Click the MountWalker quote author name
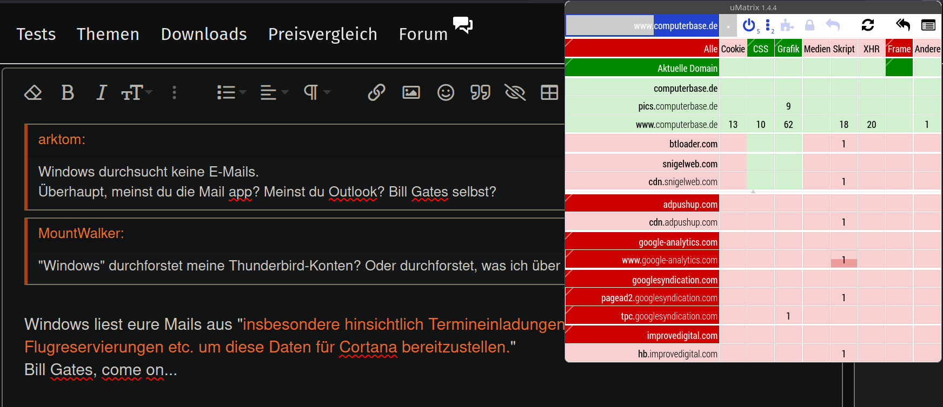Viewport: 943px width, 407px height. pos(81,233)
